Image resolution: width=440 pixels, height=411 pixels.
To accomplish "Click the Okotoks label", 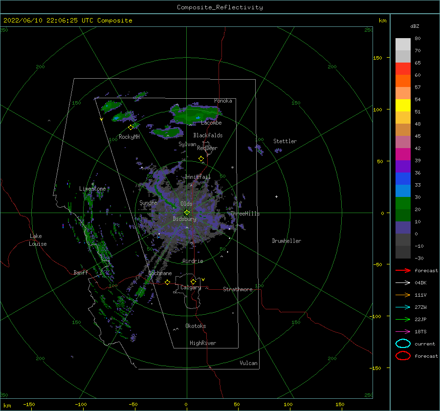I will point(196,326).
